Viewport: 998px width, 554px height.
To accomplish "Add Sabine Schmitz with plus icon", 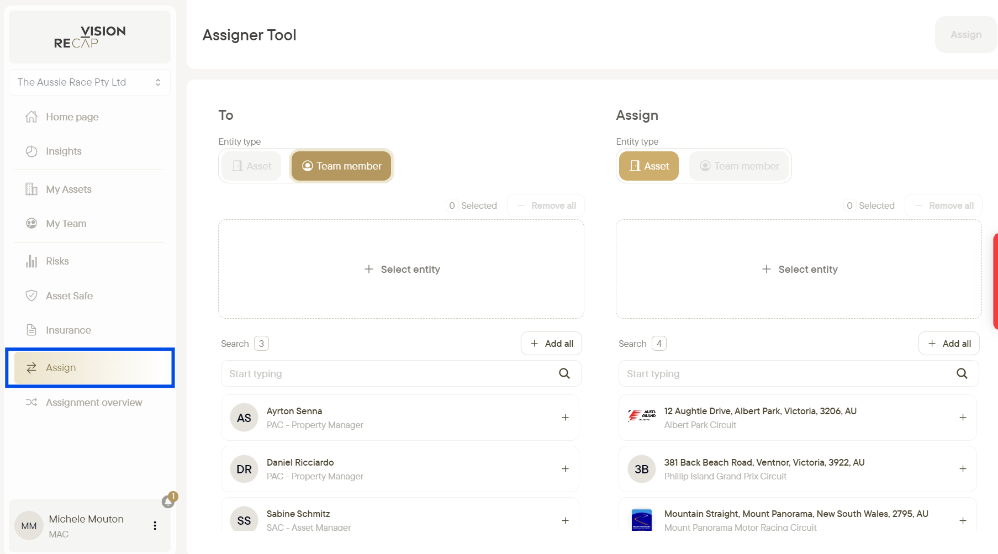I will tap(565, 520).
